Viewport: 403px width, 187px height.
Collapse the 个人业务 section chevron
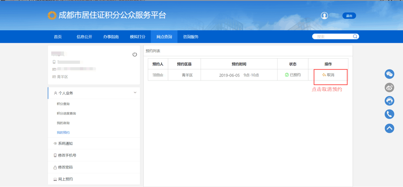coord(135,93)
